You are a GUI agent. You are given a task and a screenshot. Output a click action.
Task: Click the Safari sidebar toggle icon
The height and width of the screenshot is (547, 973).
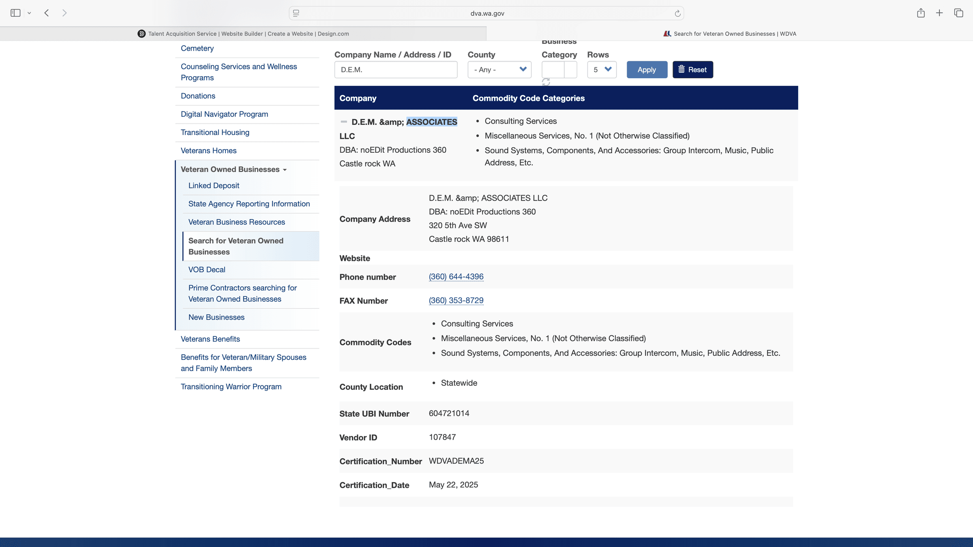coord(15,13)
